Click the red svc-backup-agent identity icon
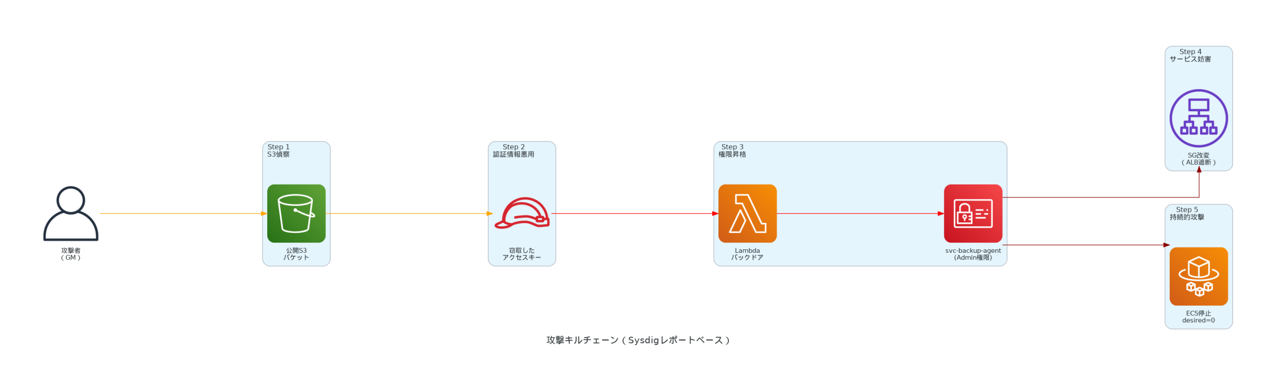 coord(972,213)
